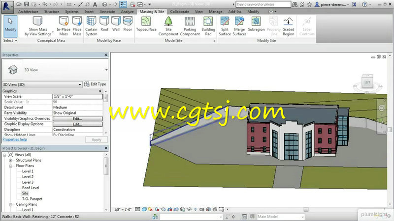Toggle the Communication Center satellite icon
This screenshot has height=221, width=394.
pos(302,4)
